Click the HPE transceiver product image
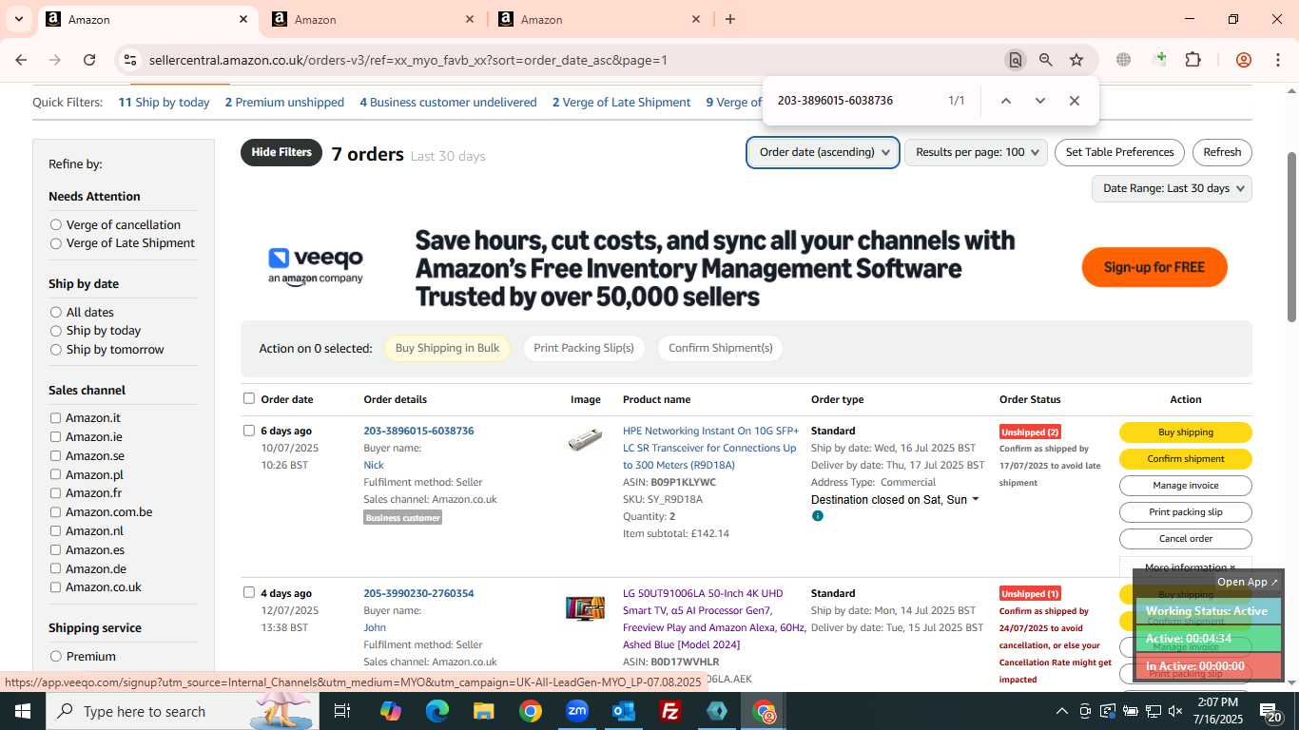Viewport: 1299px width, 730px height. pyautogui.click(x=585, y=440)
